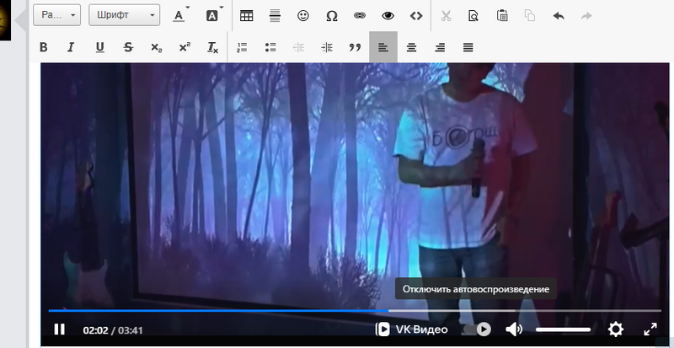The image size is (674, 348).
Task: Insert a numbered list
Action: pyautogui.click(x=243, y=47)
